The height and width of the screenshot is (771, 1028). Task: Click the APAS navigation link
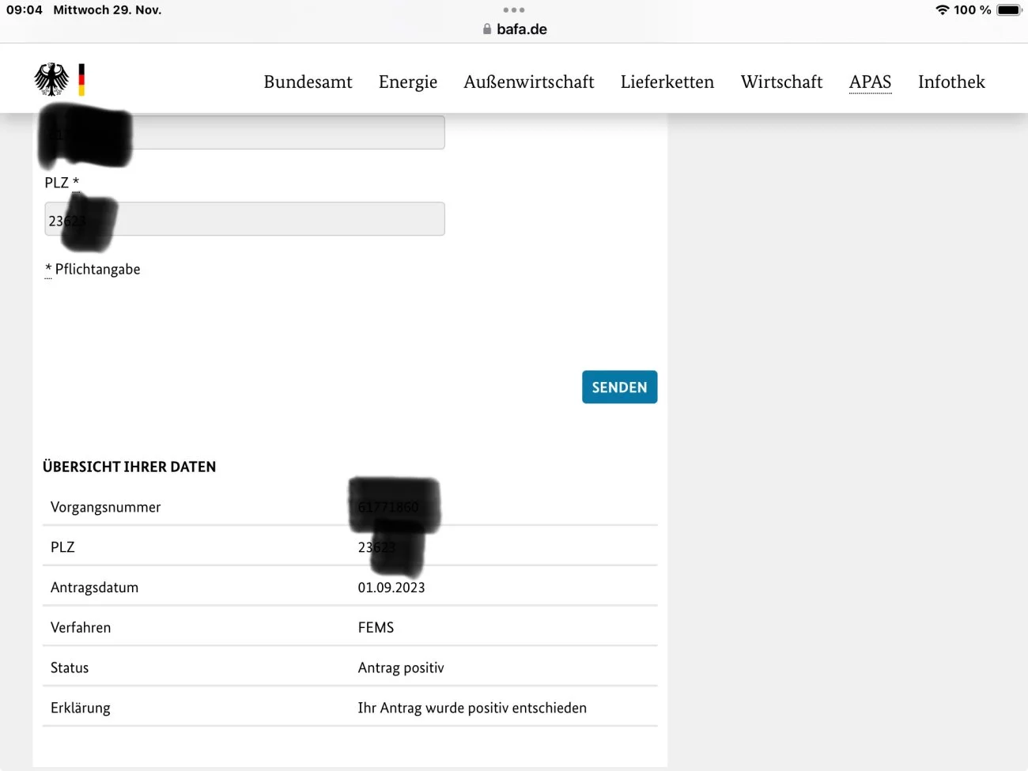click(x=870, y=82)
